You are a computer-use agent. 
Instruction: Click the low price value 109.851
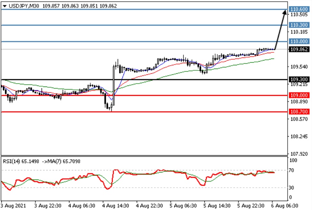[x=89, y=6]
